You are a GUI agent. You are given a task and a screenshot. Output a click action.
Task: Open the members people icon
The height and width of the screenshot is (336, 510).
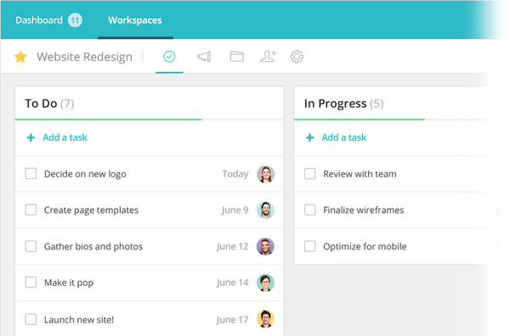[x=268, y=57]
